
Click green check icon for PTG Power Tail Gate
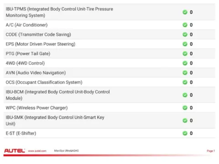tap(185, 54)
